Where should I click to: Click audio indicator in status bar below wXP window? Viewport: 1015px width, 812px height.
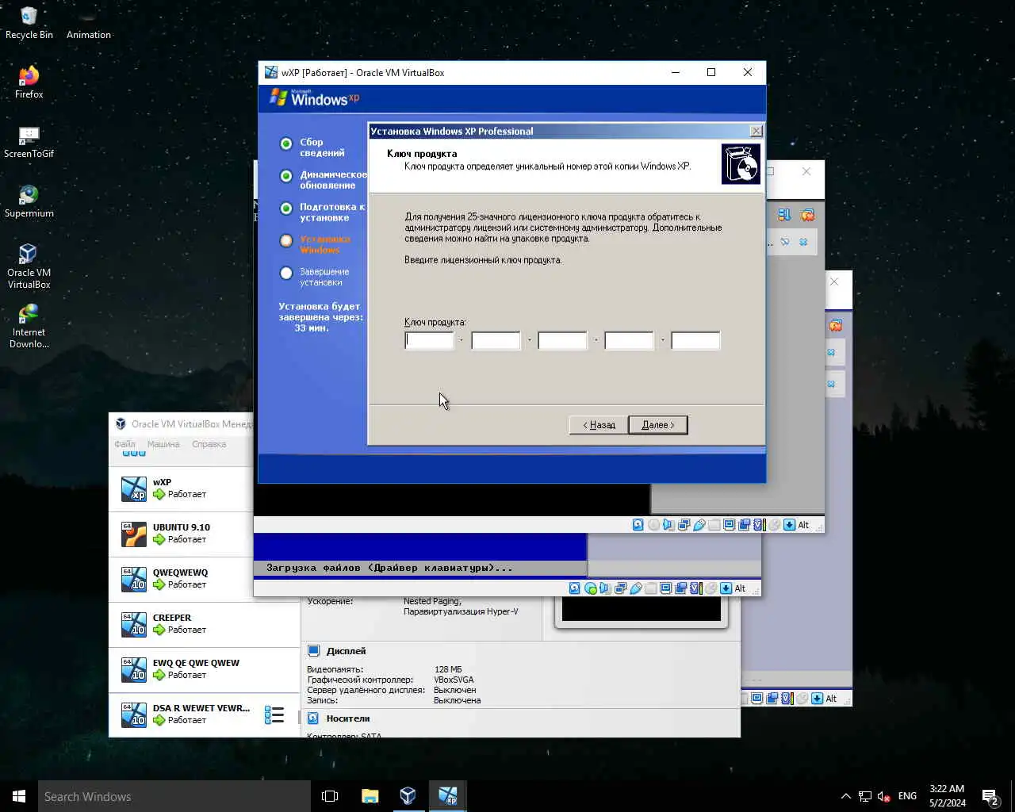click(x=668, y=525)
